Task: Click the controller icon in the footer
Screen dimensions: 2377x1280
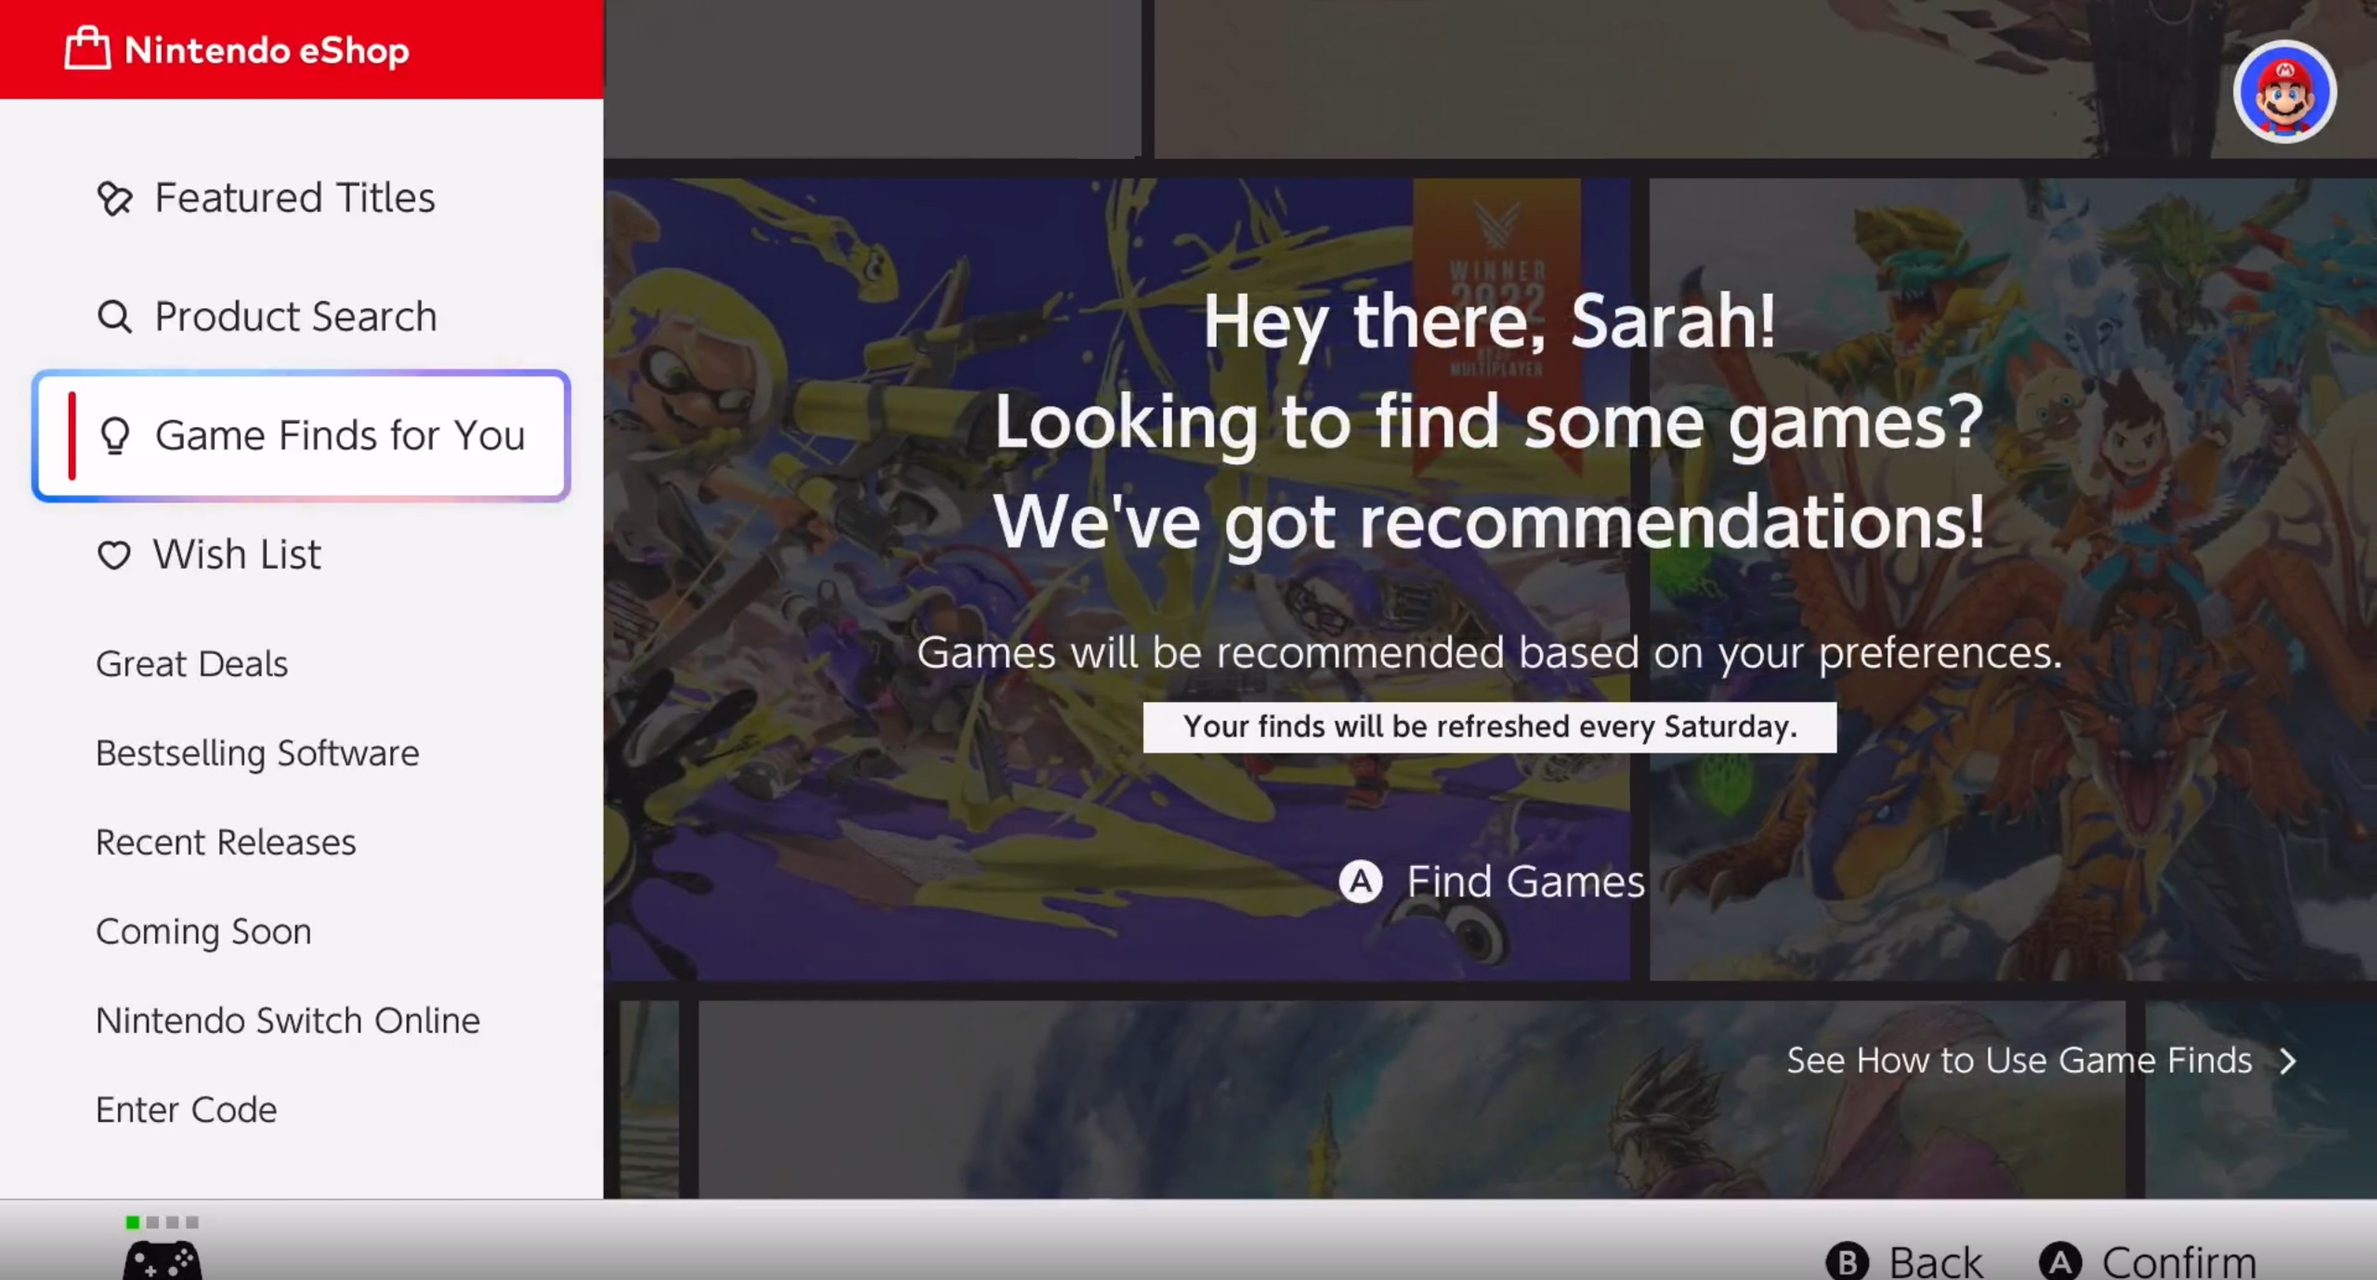Action: coord(162,1260)
